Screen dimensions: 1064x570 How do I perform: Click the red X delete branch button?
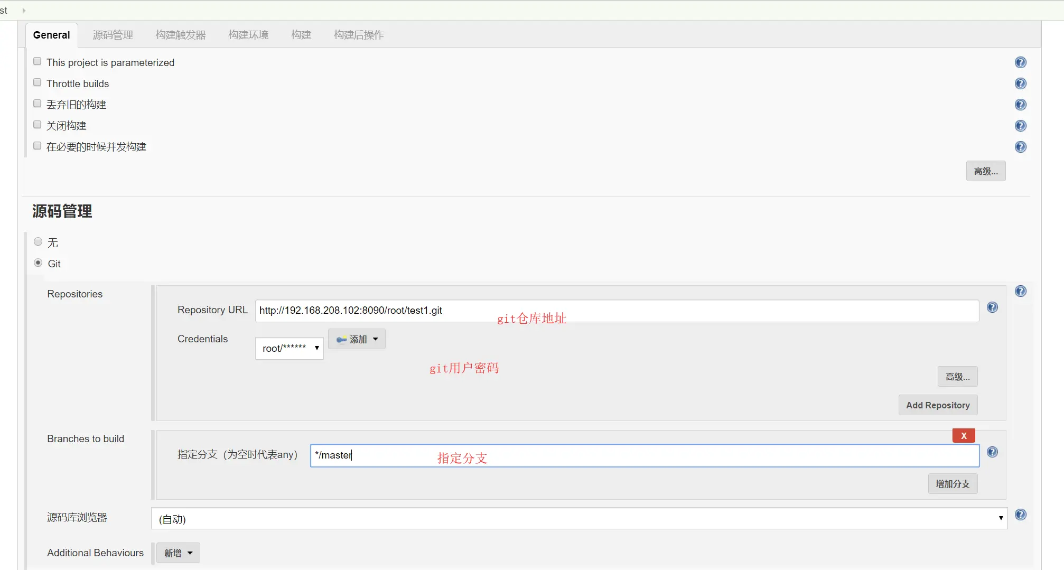coord(964,436)
